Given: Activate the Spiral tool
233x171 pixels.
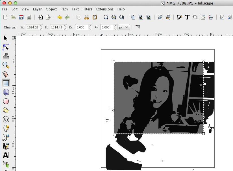Looking at the screenshot, I should (6, 119).
